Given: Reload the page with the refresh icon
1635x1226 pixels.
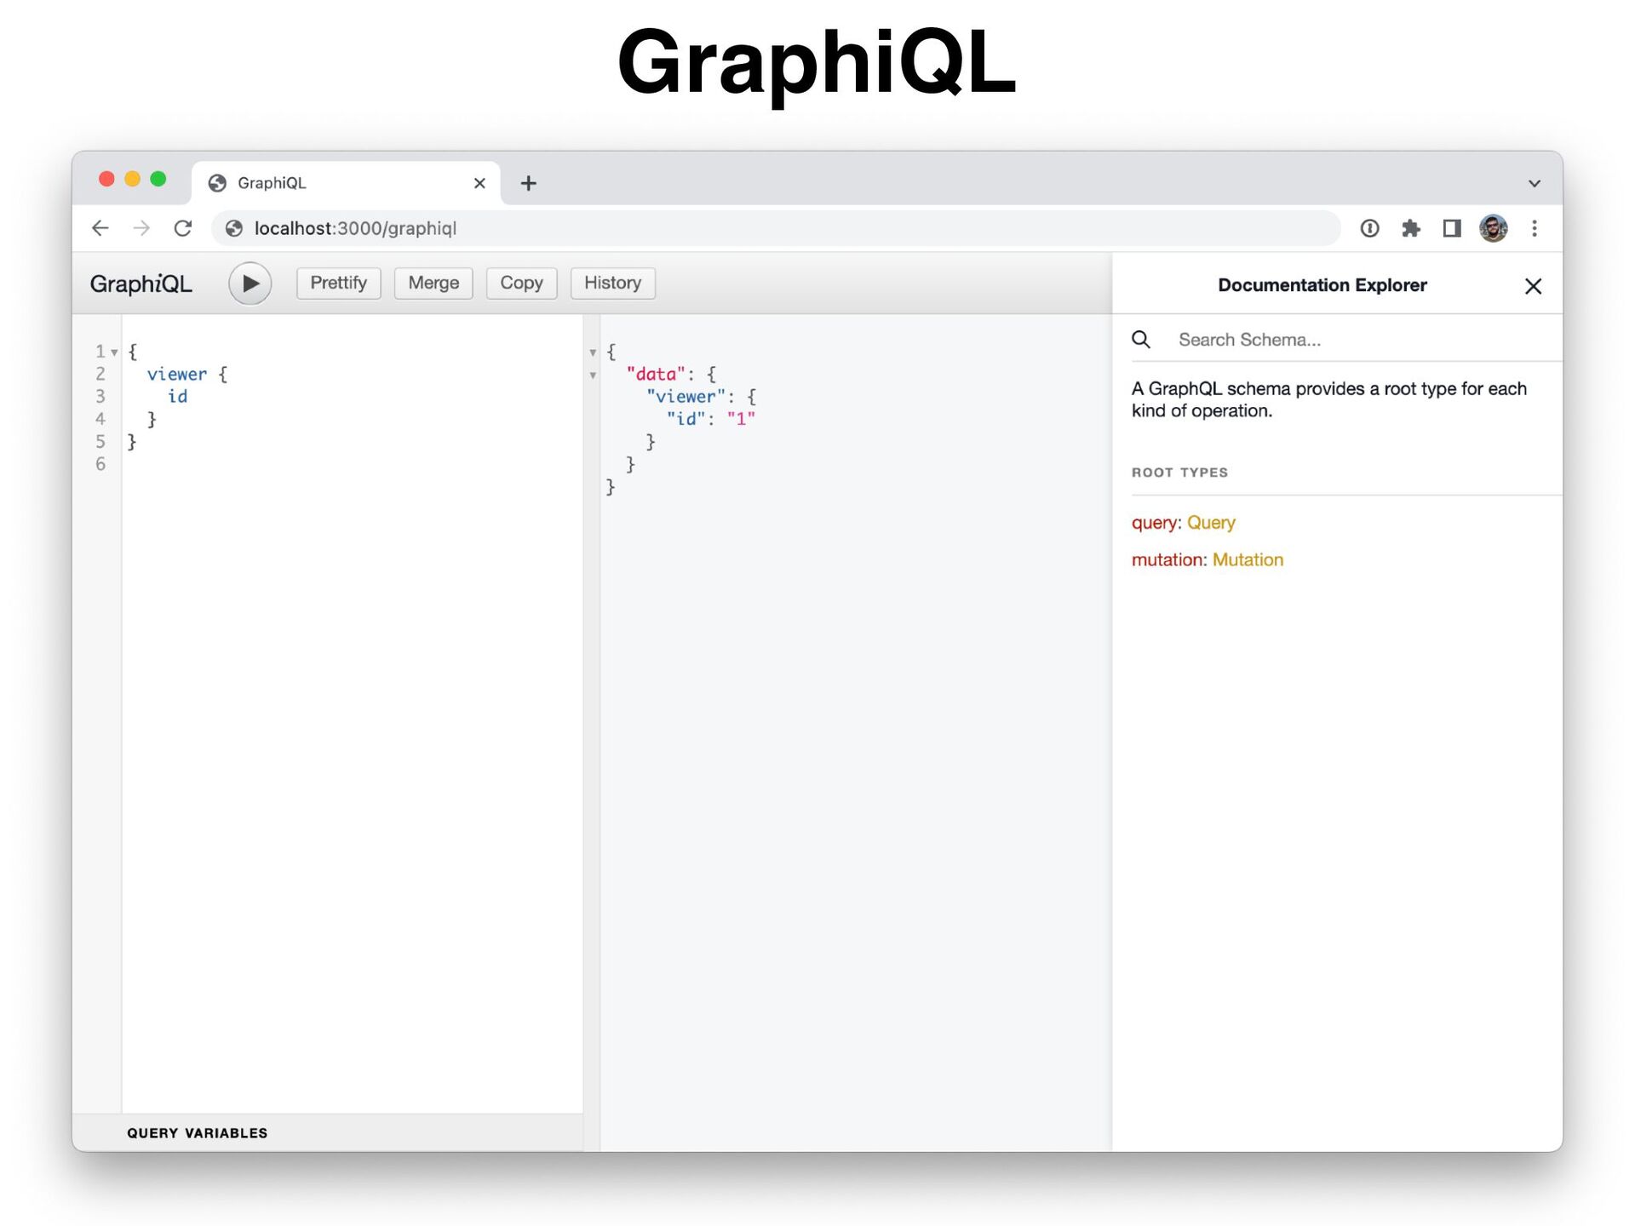Looking at the screenshot, I should tap(183, 228).
